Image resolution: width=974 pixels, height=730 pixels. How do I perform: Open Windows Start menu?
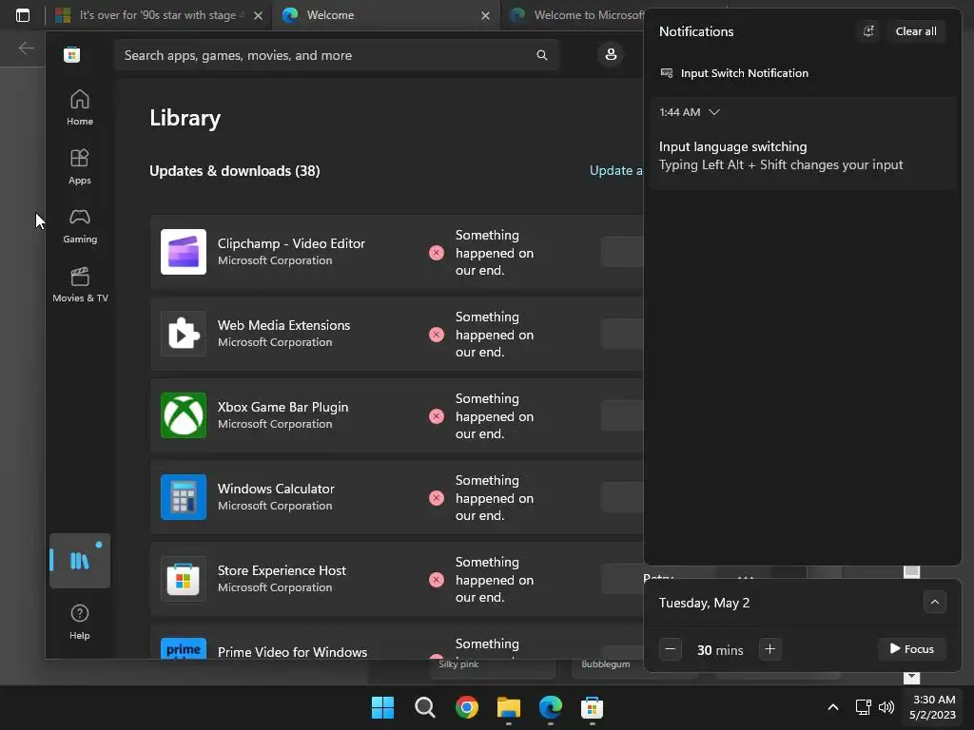click(382, 707)
